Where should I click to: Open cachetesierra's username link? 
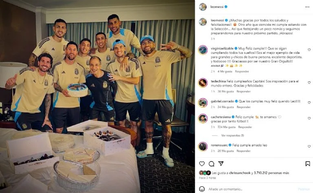221,117
